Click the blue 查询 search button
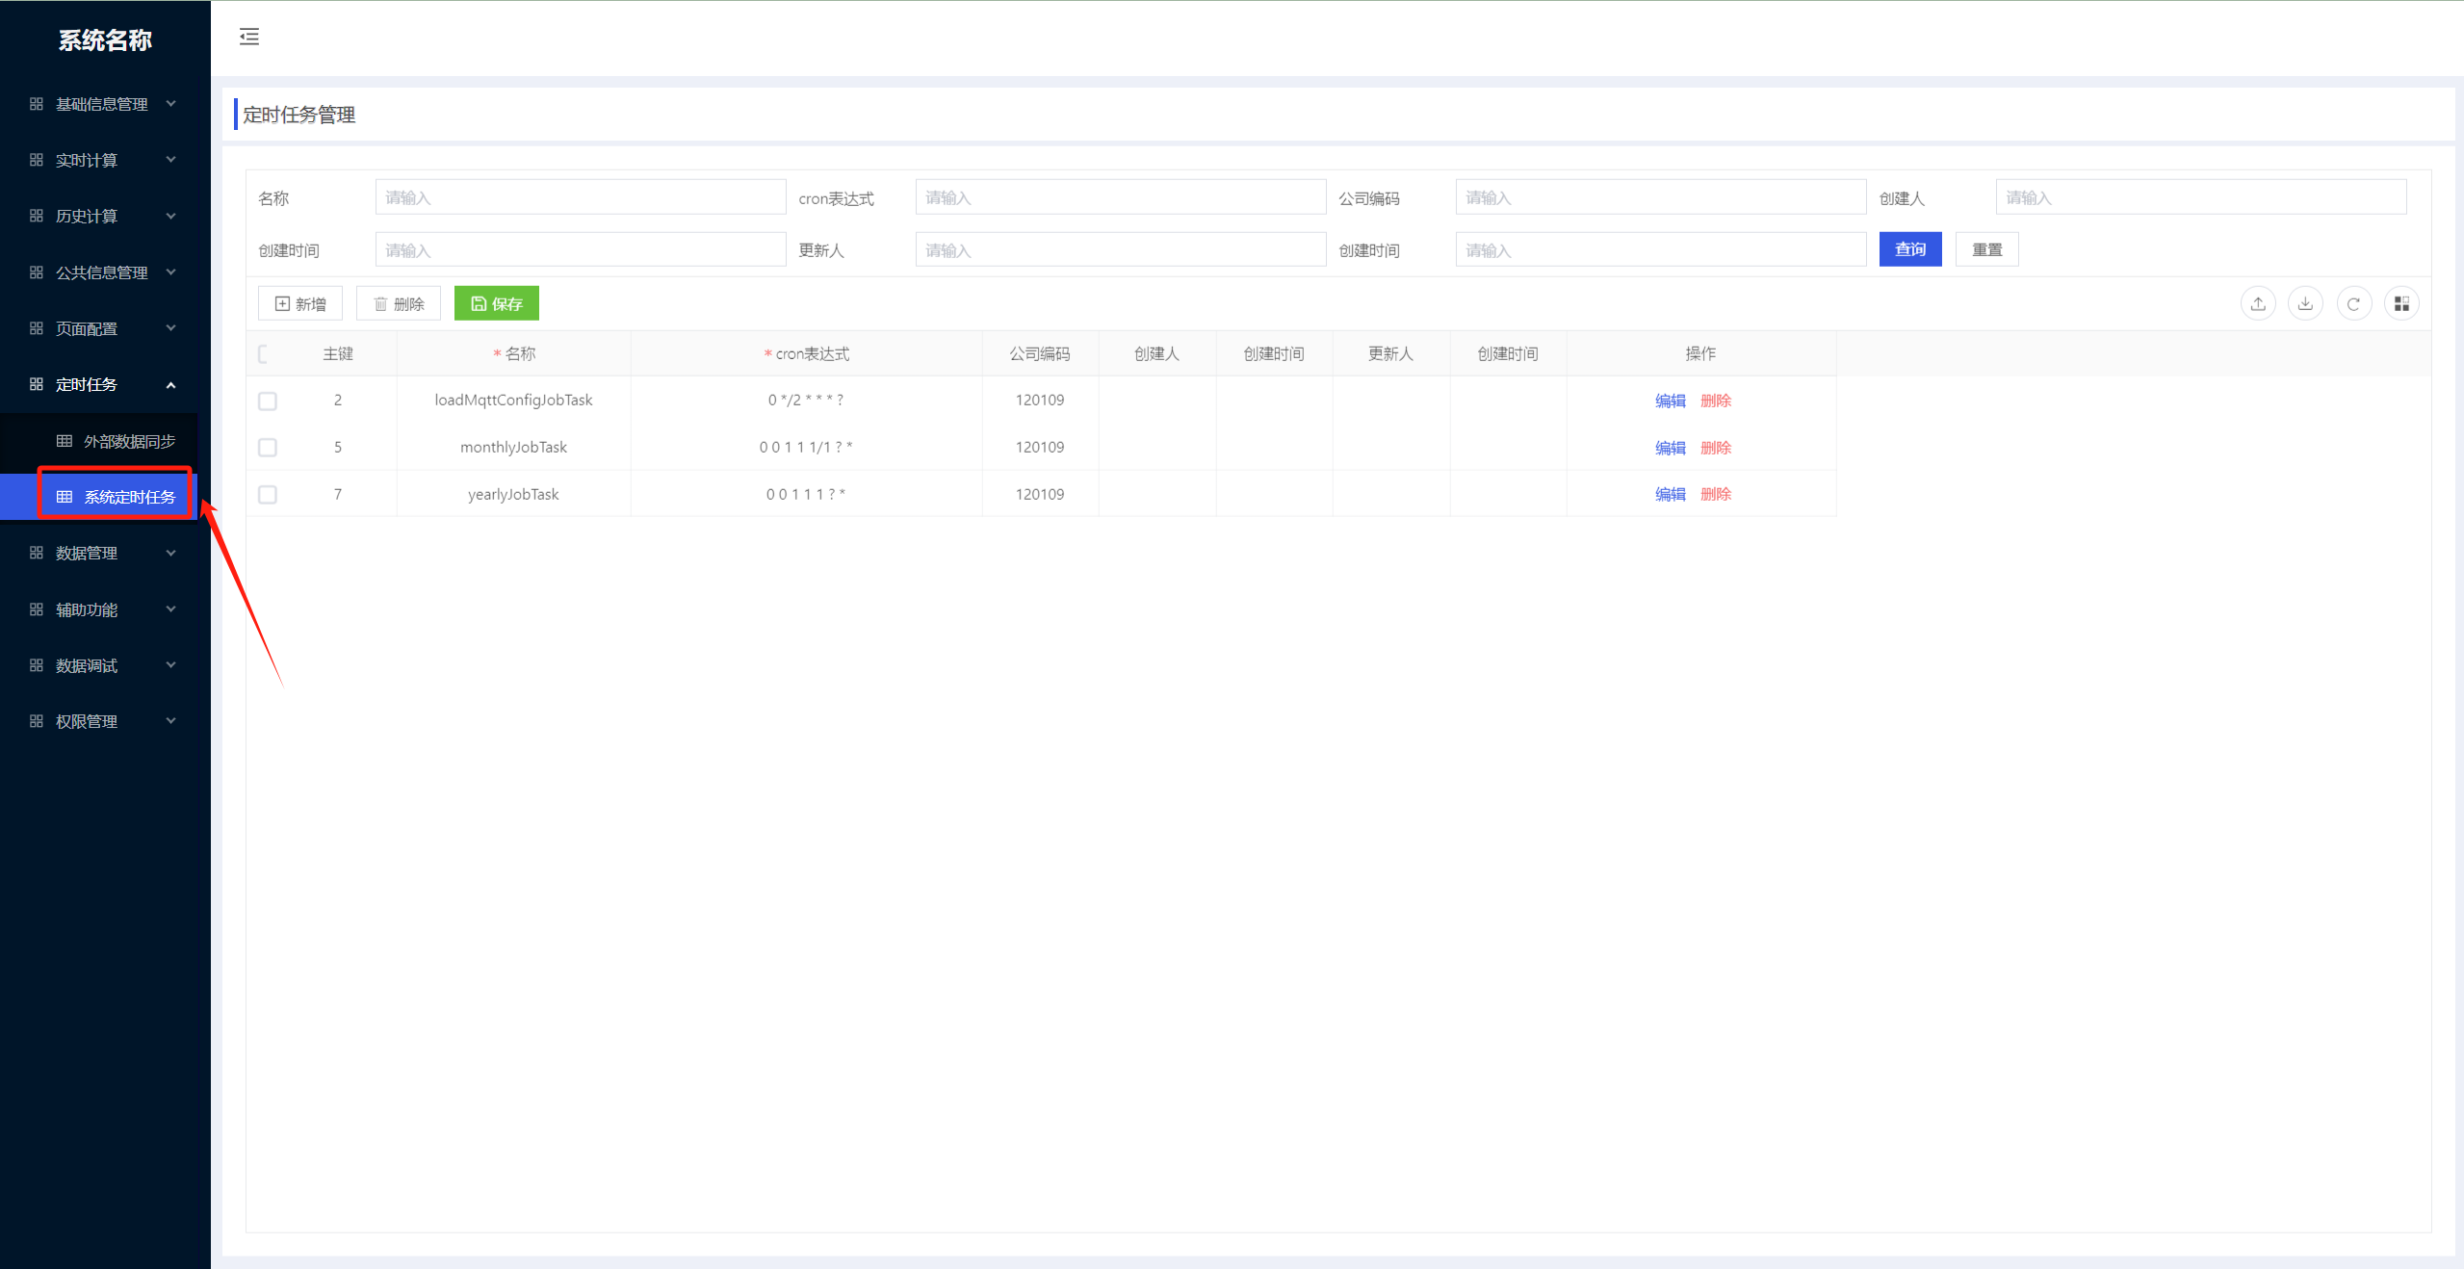2464x1269 pixels. [1910, 249]
